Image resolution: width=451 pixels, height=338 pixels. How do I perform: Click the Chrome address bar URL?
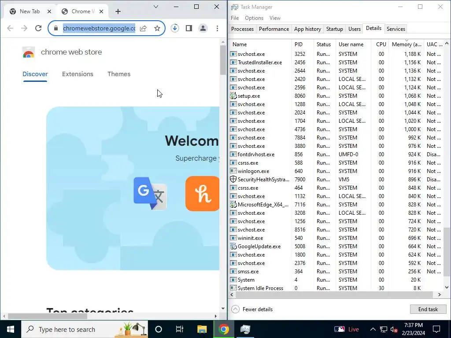point(99,28)
